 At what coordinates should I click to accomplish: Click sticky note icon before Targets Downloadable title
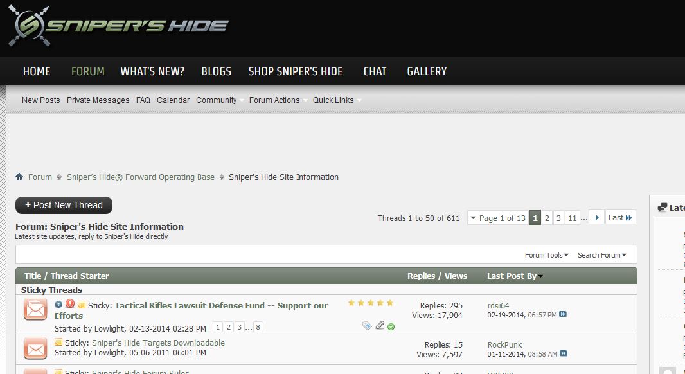click(58, 342)
